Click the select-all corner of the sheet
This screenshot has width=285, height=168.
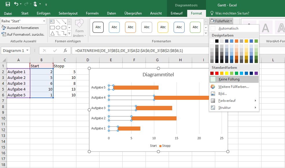tap(4, 60)
